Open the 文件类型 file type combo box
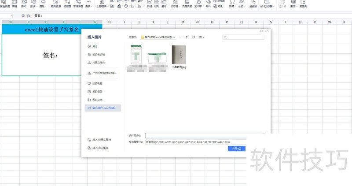This screenshot has height=186, width=352. pyautogui.click(x=205, y=142)
